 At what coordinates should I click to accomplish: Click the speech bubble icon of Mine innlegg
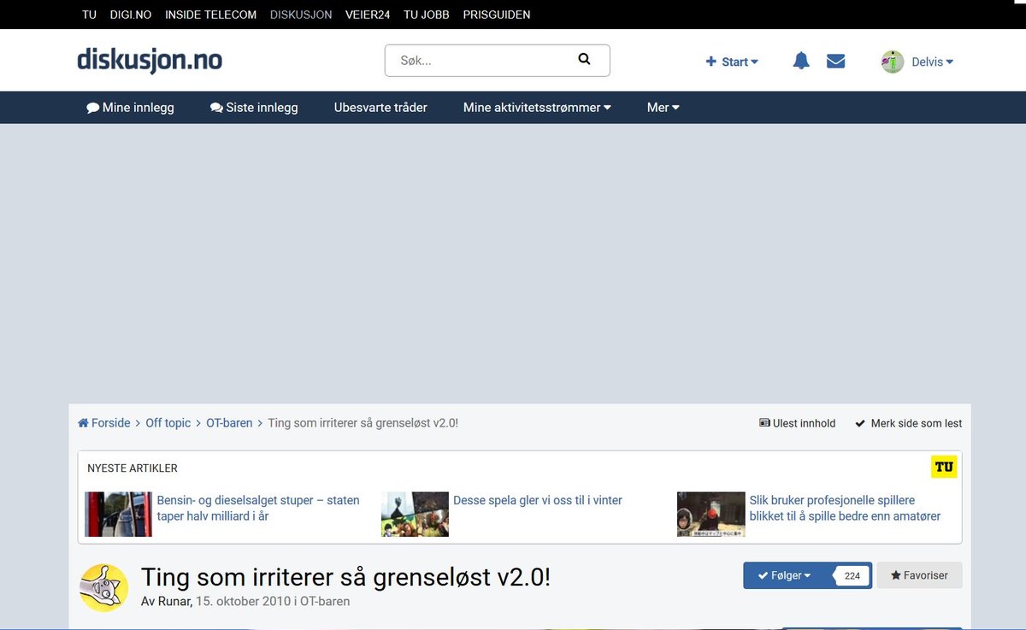(x=92, y=108)
